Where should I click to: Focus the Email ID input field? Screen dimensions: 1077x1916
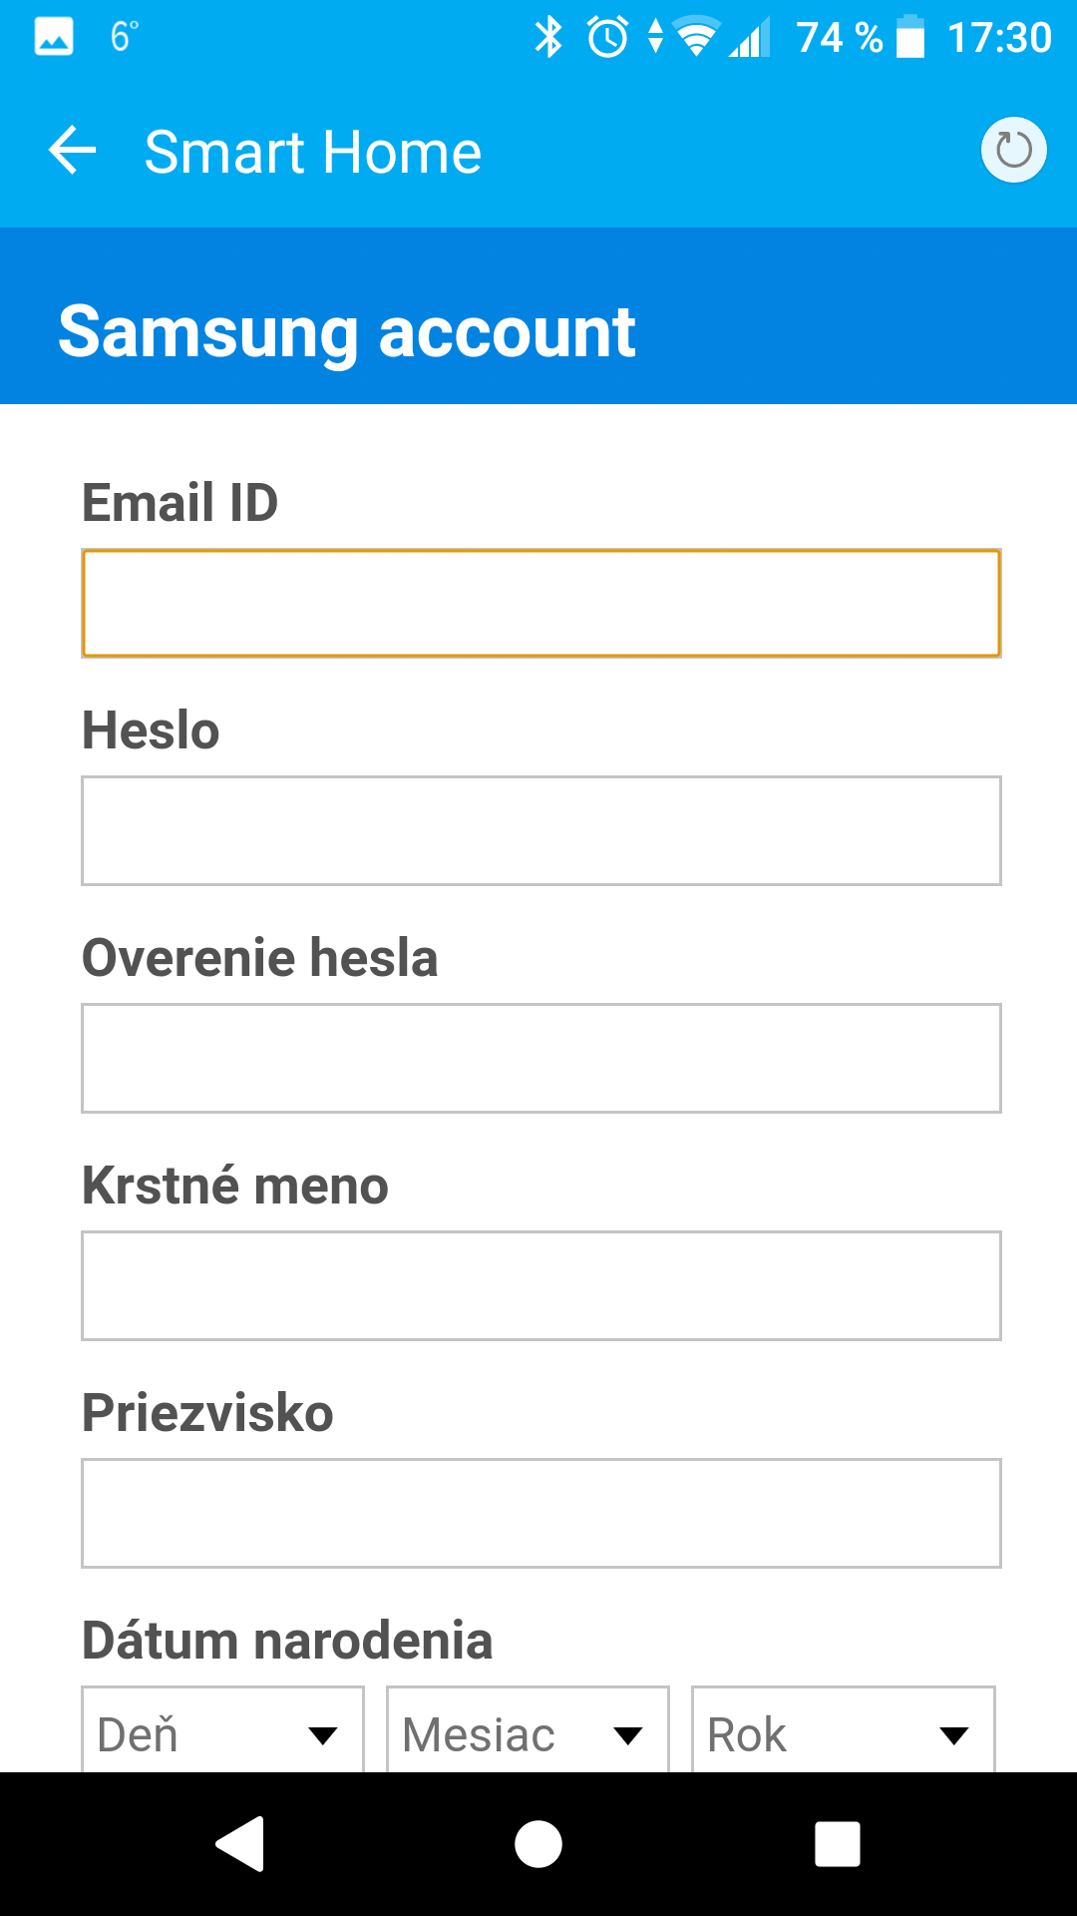(541, 603)
